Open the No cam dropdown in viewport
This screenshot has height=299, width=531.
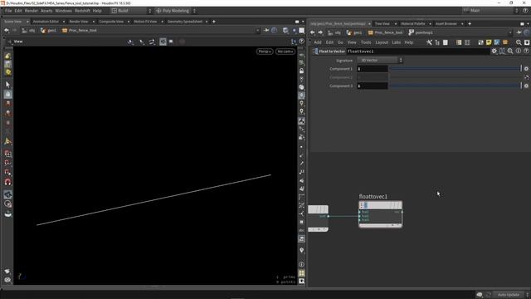(285, 51)
